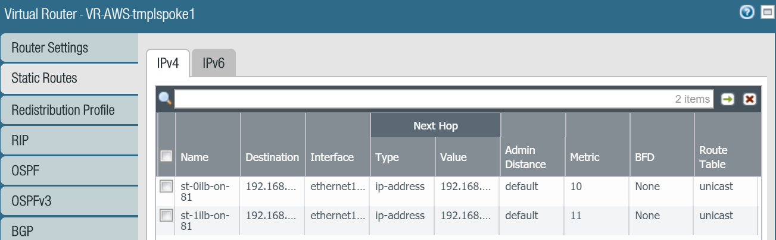
Task: Select the IPv4 tab
Action: point(168,64)
